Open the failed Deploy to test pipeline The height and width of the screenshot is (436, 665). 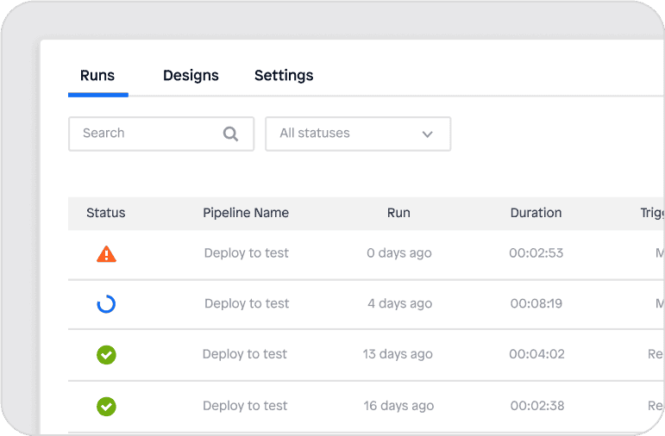point(246,253)
